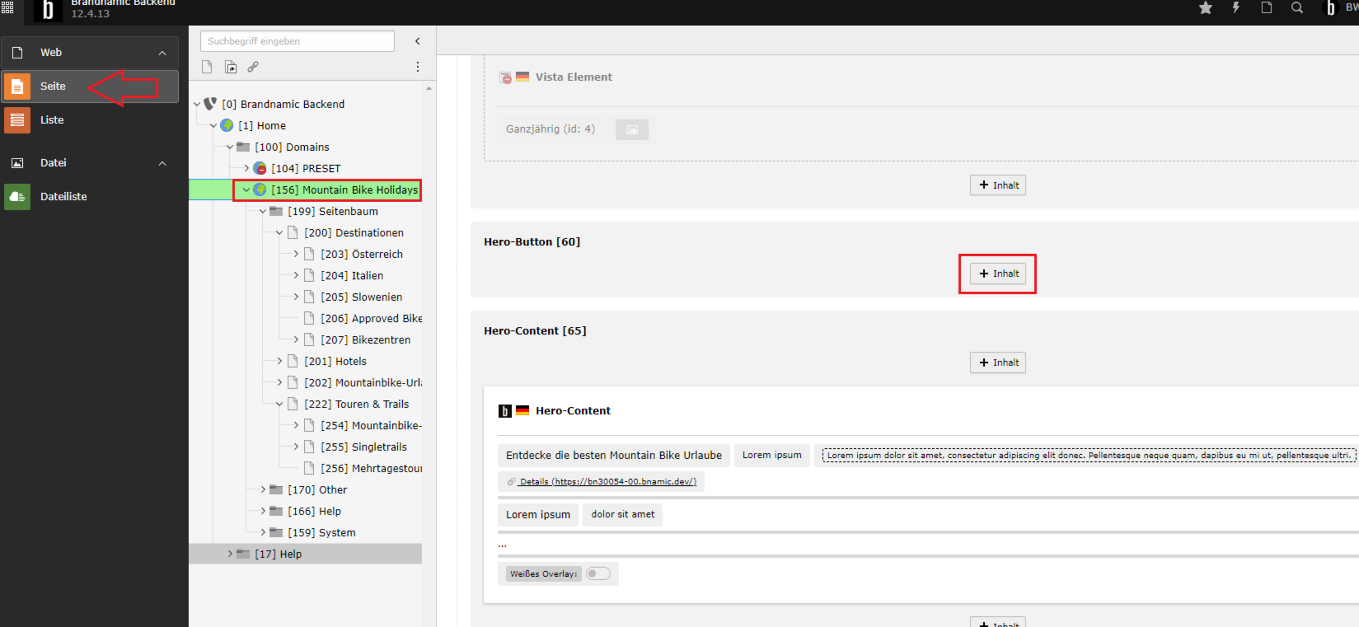1359x627 pixels.
Task: Open the page tree three-dot options menu
Action: pos(418,67)
